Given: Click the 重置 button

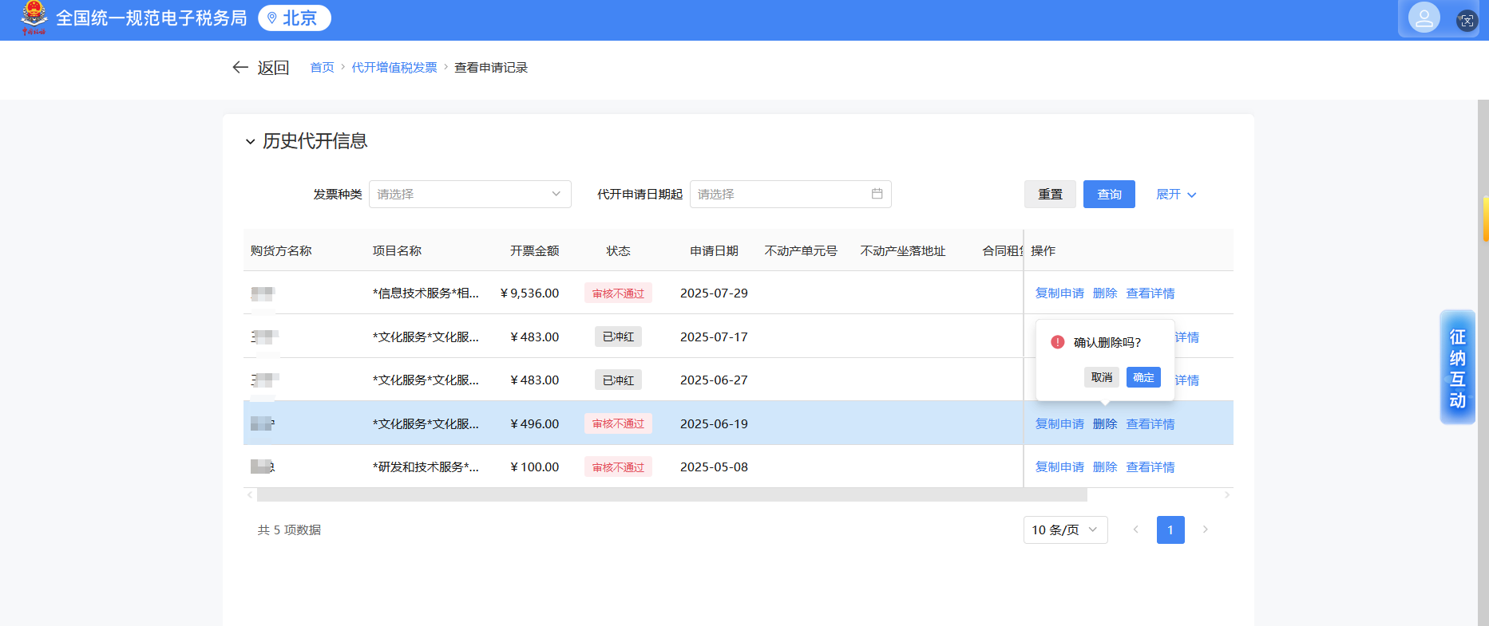Looking at the screenshot, I should point(1050,195).
